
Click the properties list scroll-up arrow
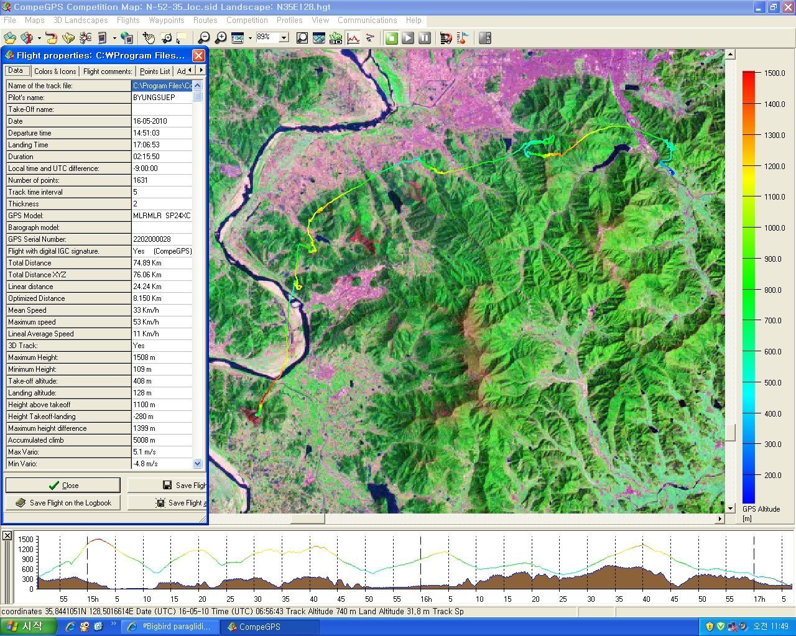198,85
